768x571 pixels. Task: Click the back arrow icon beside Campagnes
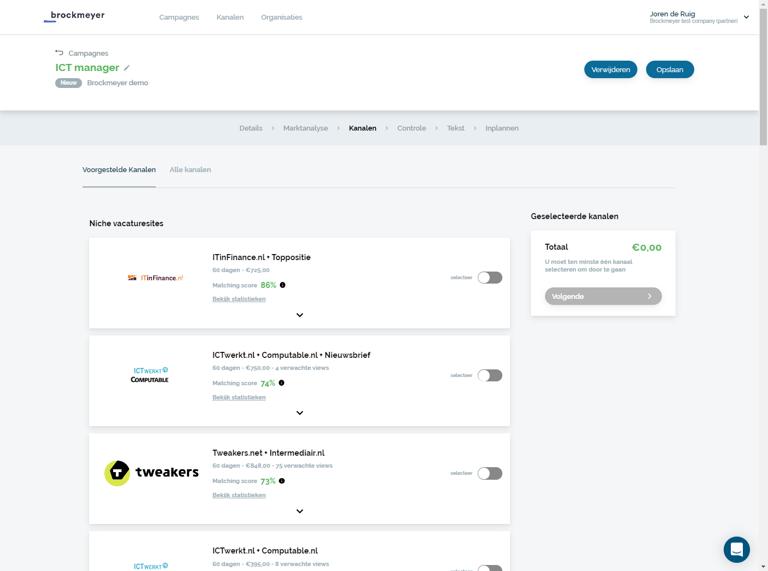[59, 52]
